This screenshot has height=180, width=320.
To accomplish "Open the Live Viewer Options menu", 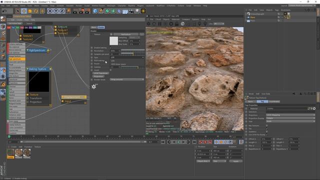I will pyautogui.click(x=195, y=19).
